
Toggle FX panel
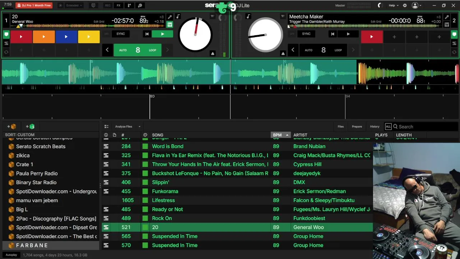point(118,5)
